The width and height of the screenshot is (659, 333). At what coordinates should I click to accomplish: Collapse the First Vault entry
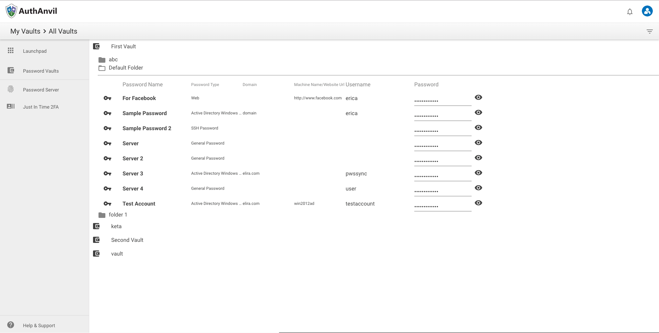point(123,46)
